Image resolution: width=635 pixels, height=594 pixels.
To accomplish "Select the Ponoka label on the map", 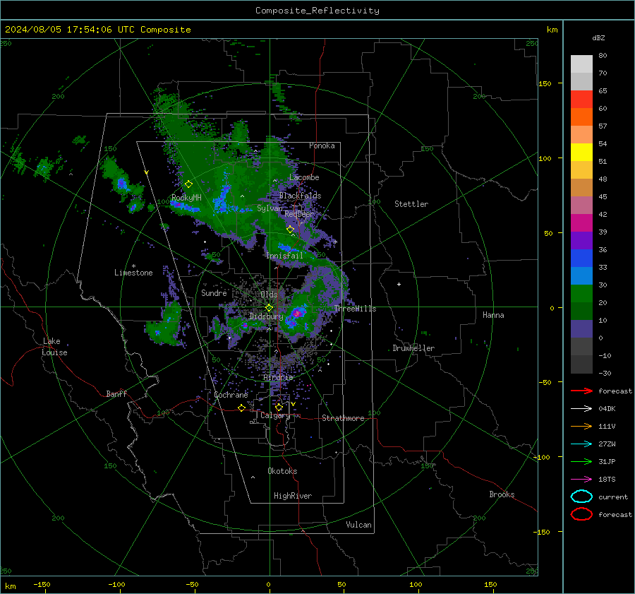I will [322, 145].
